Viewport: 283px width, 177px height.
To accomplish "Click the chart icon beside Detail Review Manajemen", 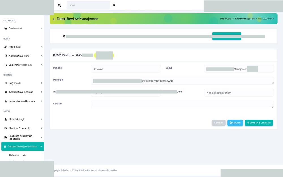I will tap(54, 19).
